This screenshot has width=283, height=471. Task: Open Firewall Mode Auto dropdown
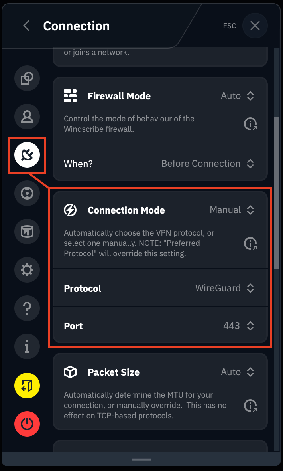click(238, 96)
